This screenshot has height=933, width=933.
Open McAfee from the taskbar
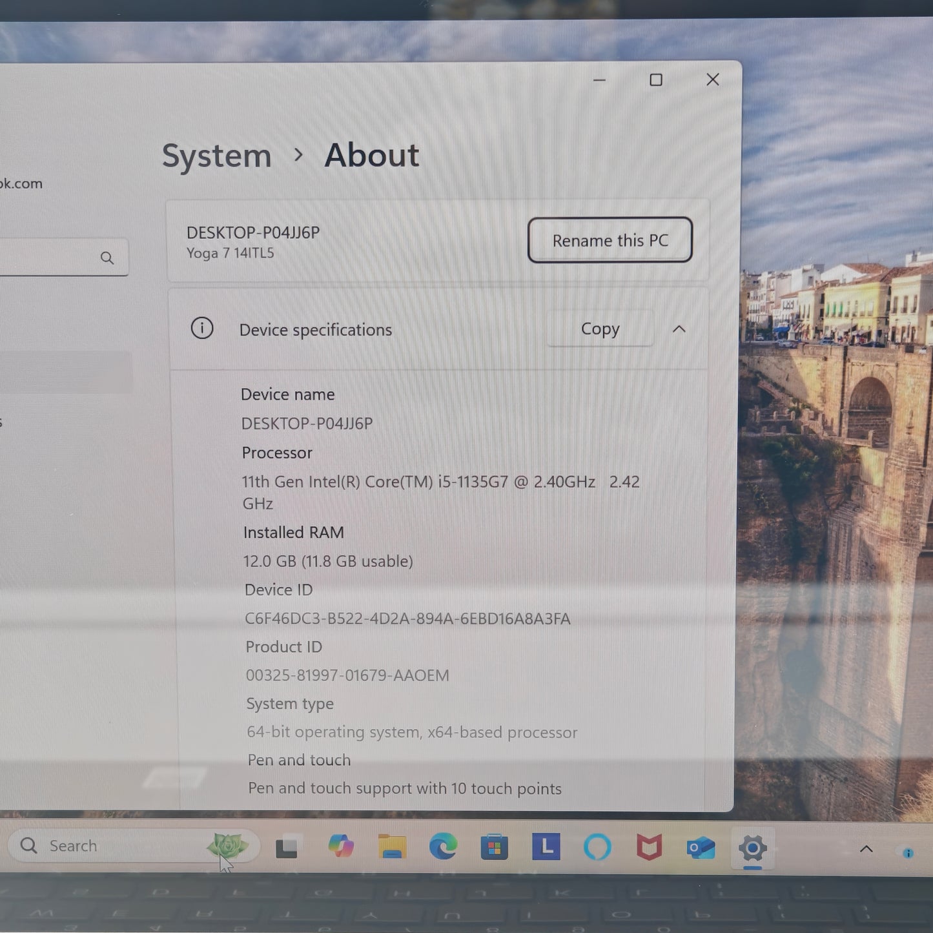(x=649, y=847)
